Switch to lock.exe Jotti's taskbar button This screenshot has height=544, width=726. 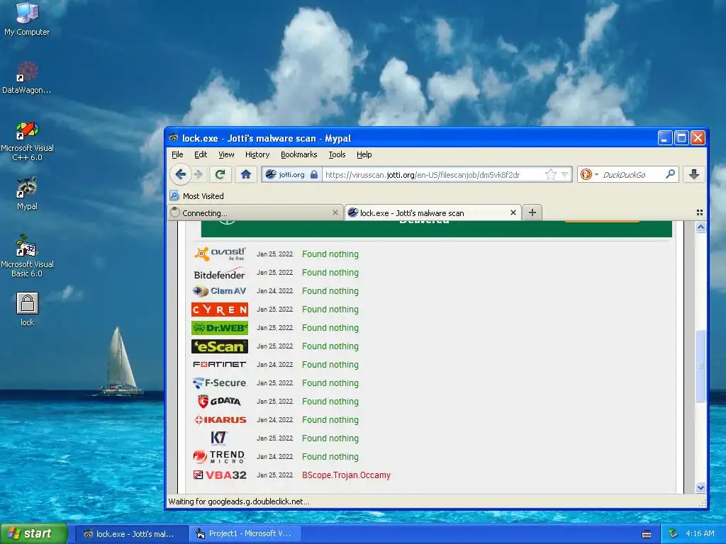click(x=131, y=534)
